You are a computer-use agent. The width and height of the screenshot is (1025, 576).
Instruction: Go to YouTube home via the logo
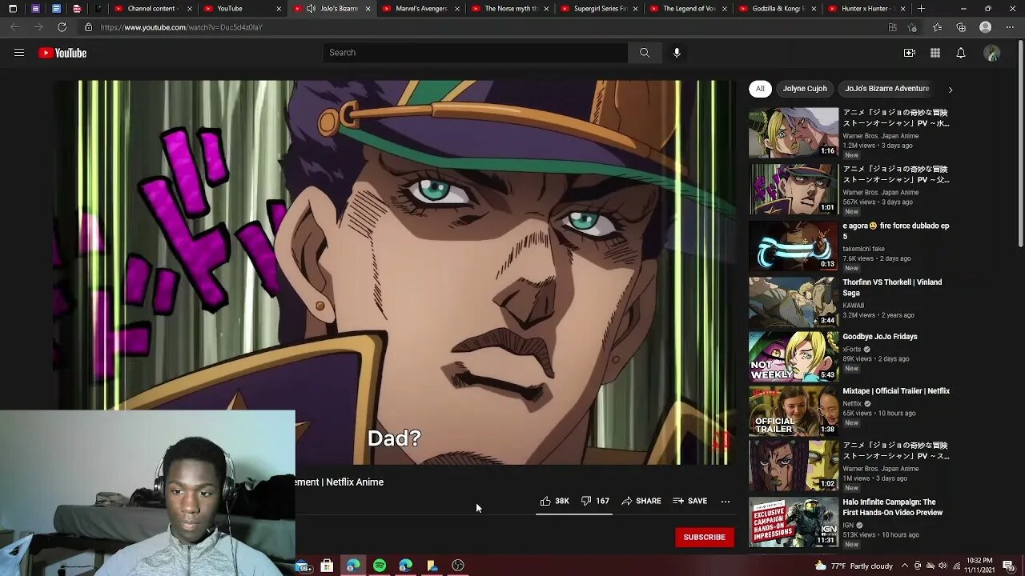point(62,53)
